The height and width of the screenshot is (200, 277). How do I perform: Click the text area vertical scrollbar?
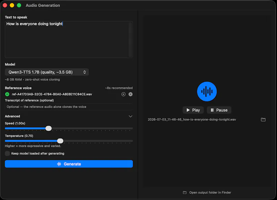click(131, 39)
